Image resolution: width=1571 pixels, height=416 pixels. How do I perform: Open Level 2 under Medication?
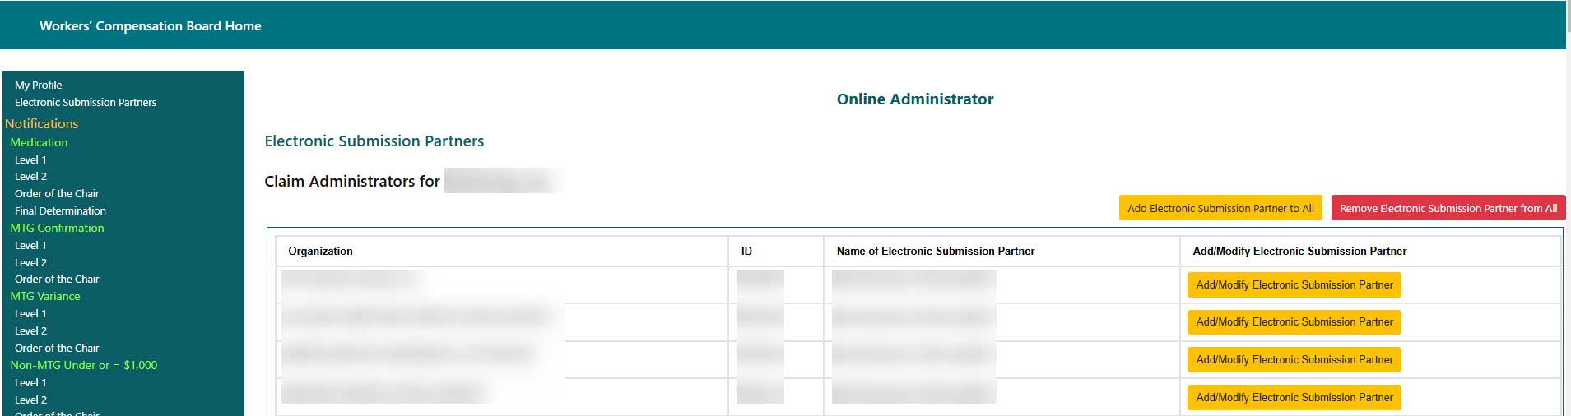coord(30,177)
